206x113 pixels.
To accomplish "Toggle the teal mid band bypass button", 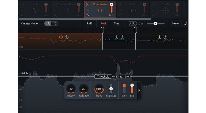I will 116,37.
